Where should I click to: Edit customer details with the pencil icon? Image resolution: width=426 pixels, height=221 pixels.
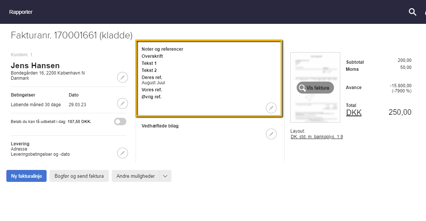pos(123,77)
